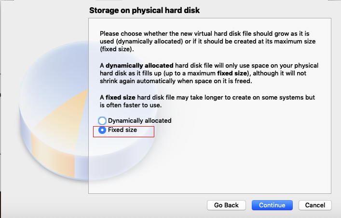Click the "Fixed size" option label text
This screenshot has height=218, width=341.
123,130
